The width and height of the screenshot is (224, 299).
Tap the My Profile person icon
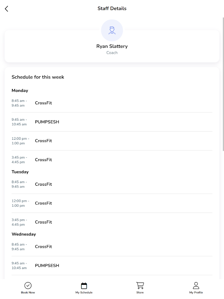[196, 286]
